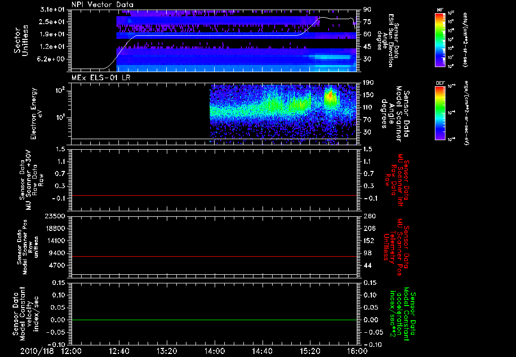Image resolution: width=516 pixels, height=357 pixels.
Task: Click the red MU Scanner Pos Telemetry label
Action: click(397, 247)
